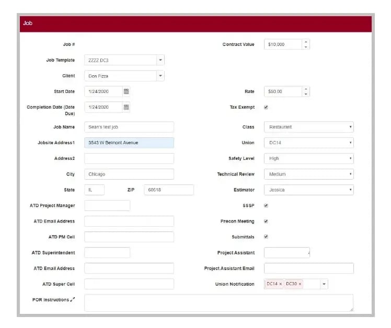
Task: Uncheck the Submittals checkbox
Action: (x=266, y=237)
